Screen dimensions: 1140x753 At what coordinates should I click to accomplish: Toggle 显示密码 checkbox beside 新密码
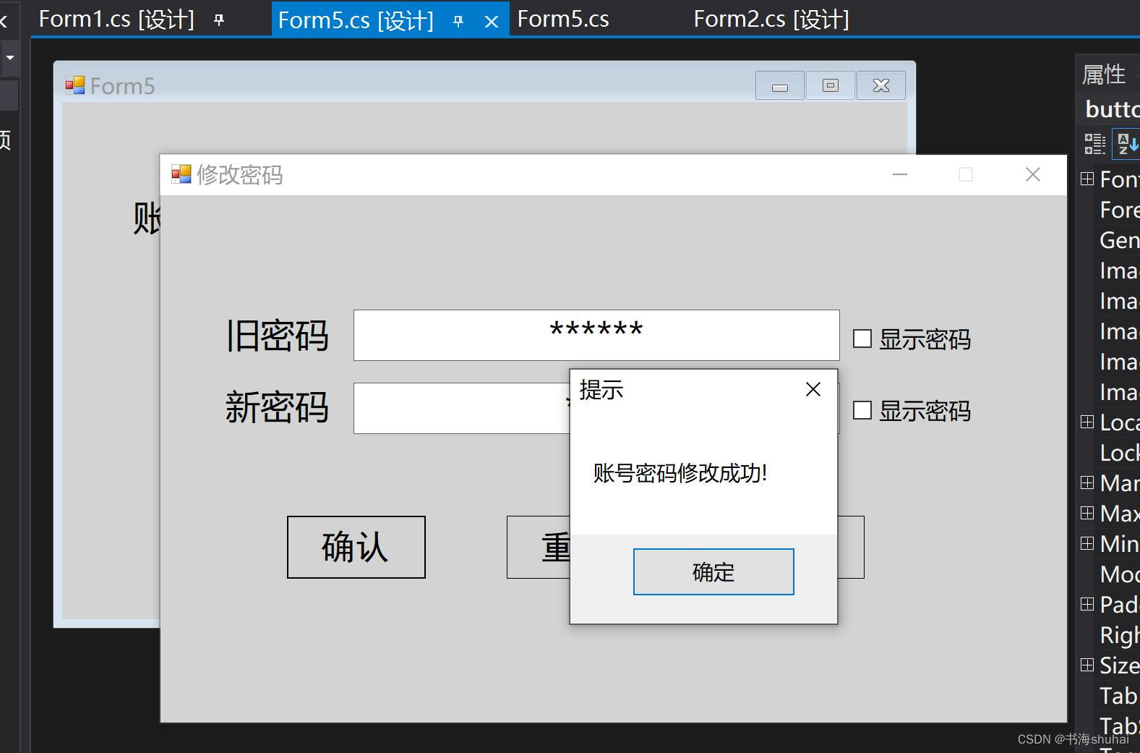click(x=862, y=411)
